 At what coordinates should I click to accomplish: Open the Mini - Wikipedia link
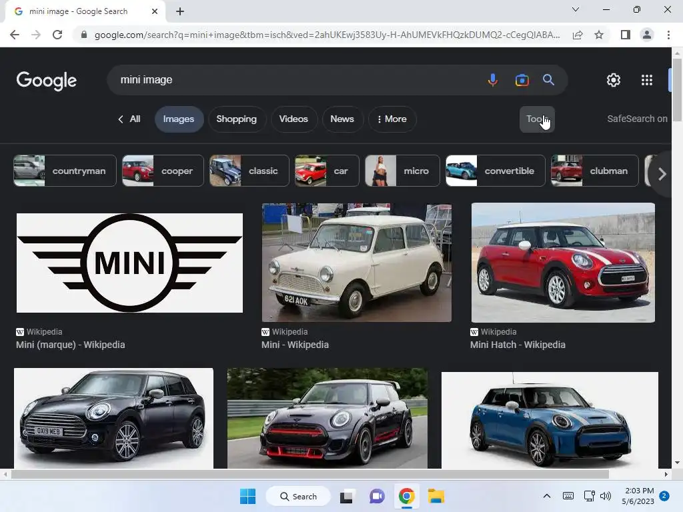point(295,345)
